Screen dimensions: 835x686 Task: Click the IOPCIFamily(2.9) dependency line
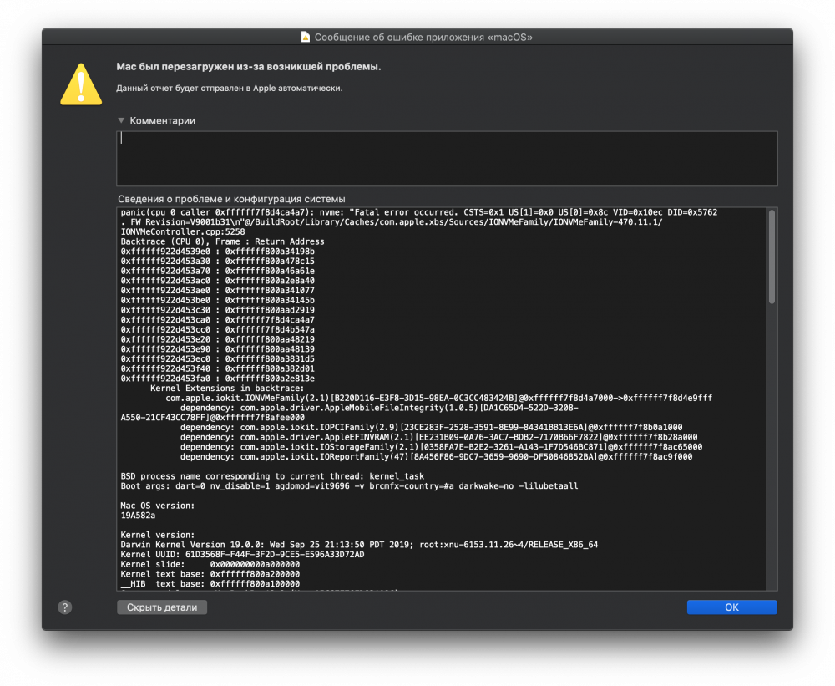pos(432,428)
